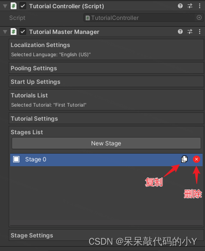Collapse the Tutorial Controller component foldout
Viewport: 205px width, 251px height.
(x=5, y=6)
